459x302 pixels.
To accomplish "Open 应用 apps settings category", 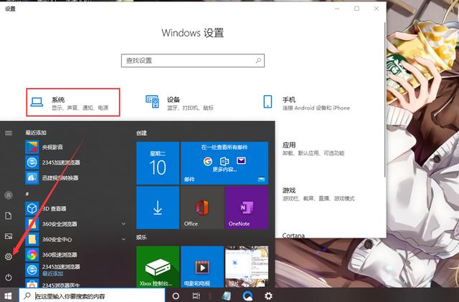I will click(313, 148).
